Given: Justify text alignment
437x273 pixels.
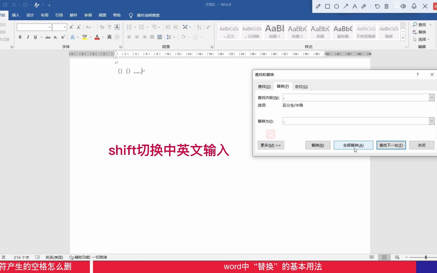Looking at the screenshot, I should click(x=152, y=37).
